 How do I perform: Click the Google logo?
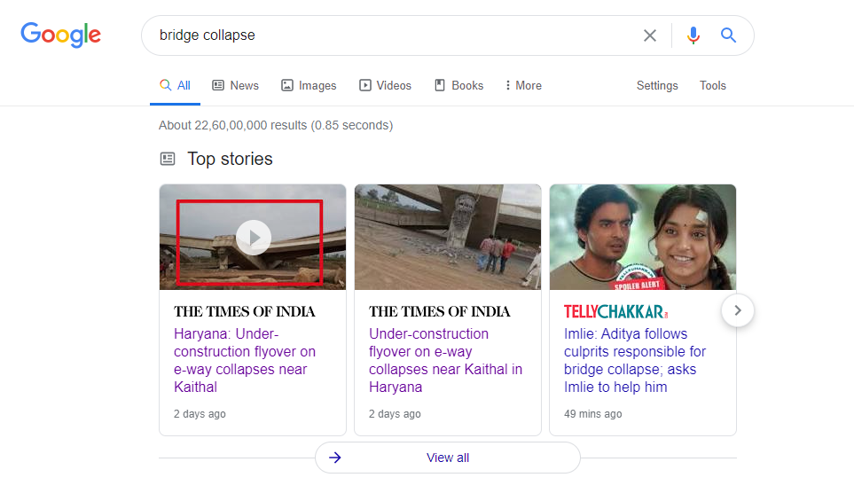coord(60,35)
